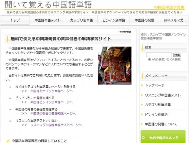Viewport: 189px width, 143px height.
Task: Select the OR検索 radio button
Action: click(168, 59)
